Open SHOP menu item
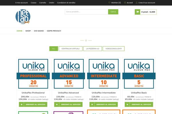The width and height of the screenshot is (172, 114). [x=28, y=31]
